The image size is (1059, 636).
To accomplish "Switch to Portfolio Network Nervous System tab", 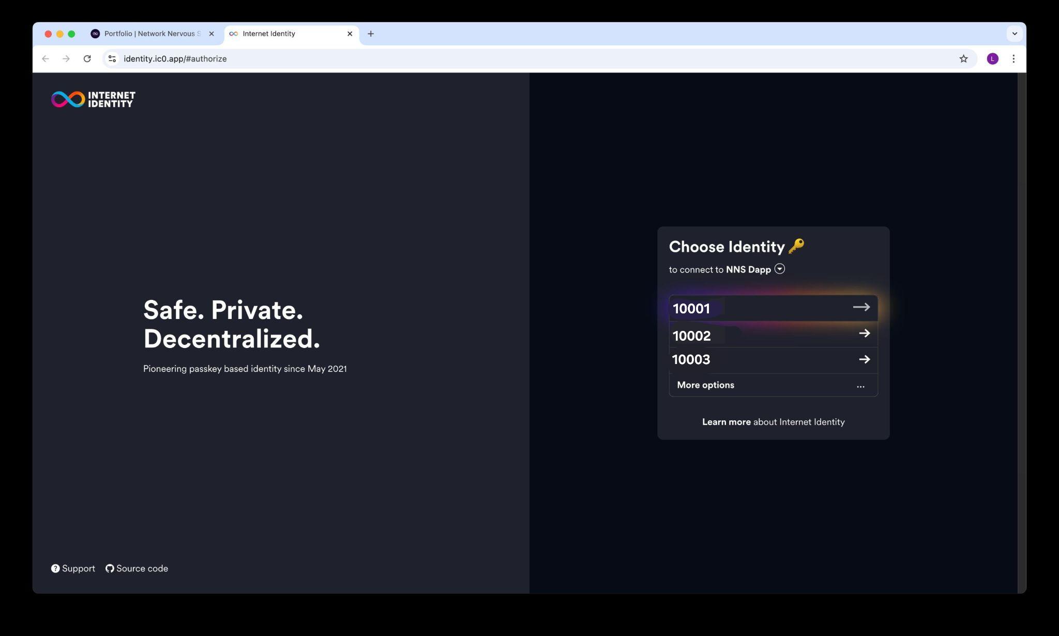I will 153,34.
